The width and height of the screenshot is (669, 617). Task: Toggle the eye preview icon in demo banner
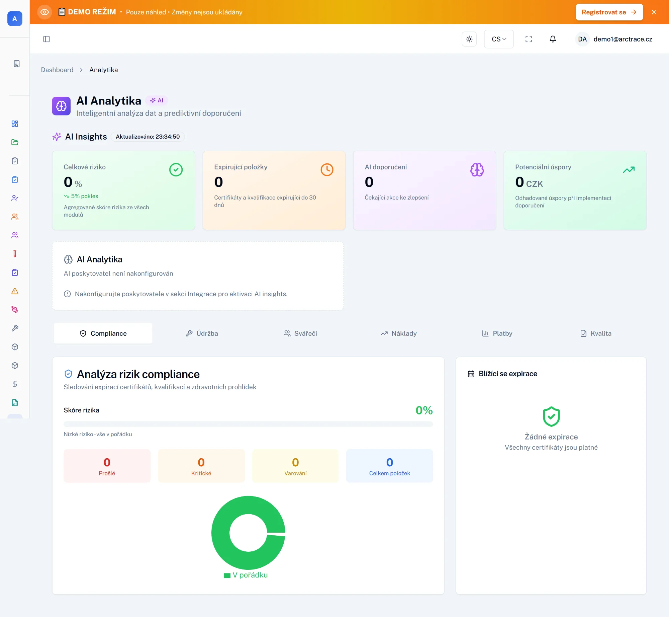pyautogui.click(x=45, y=12)
